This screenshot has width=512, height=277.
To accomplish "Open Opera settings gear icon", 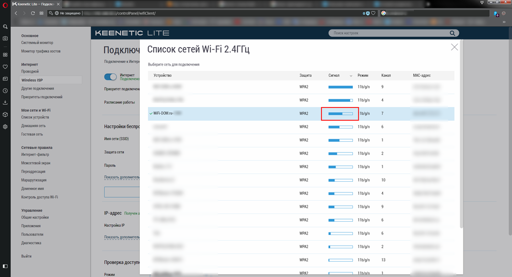I will 5,127.
